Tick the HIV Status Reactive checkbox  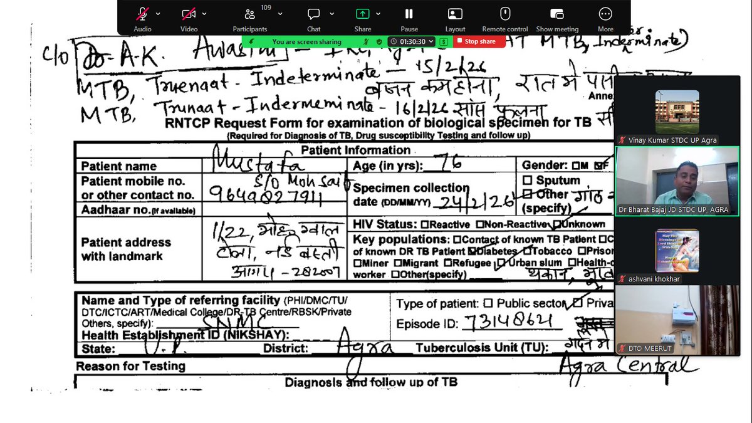pos(426,224)
